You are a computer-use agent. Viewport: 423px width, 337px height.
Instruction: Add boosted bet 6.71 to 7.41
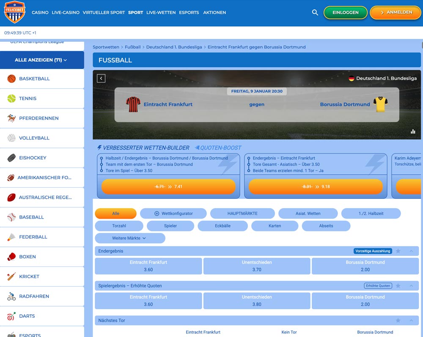click(x=168, y=186)
